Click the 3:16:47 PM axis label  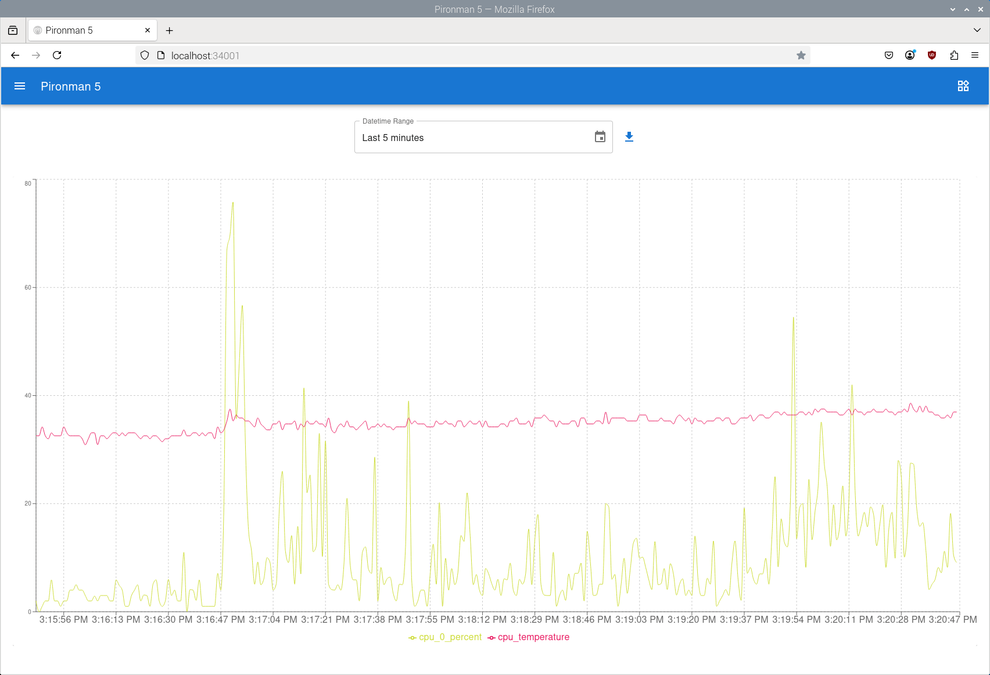click(221, 620)
